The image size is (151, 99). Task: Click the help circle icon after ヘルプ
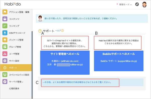pos(62,31)
